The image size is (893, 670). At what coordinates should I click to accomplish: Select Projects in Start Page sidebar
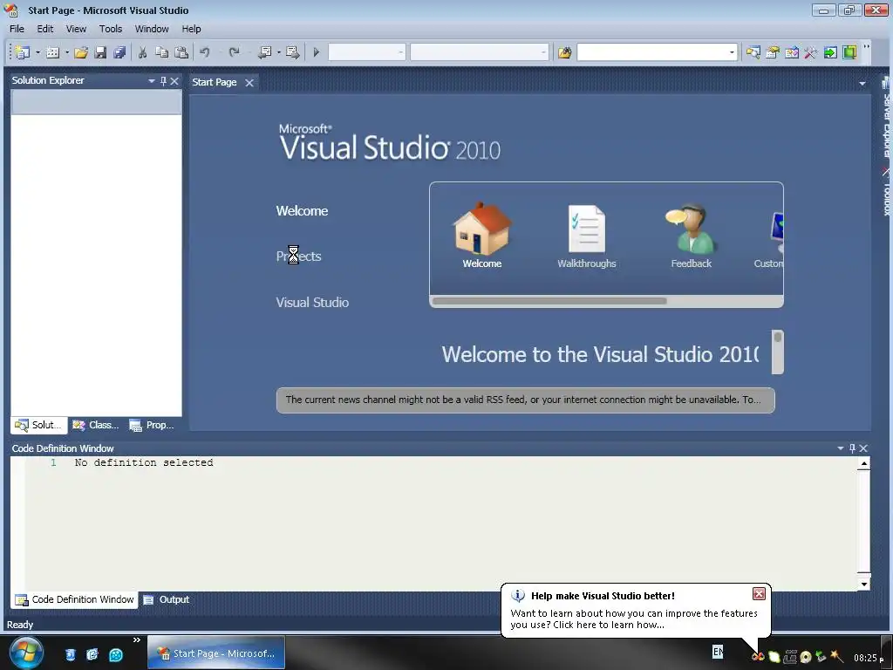(298, 256)
